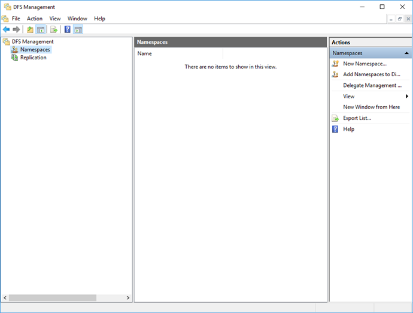Viewport: 413px width, 313px height.
Task: Toggle Show/Hide Console Tree toolbar icon
Action: click(x=41, y=29)
